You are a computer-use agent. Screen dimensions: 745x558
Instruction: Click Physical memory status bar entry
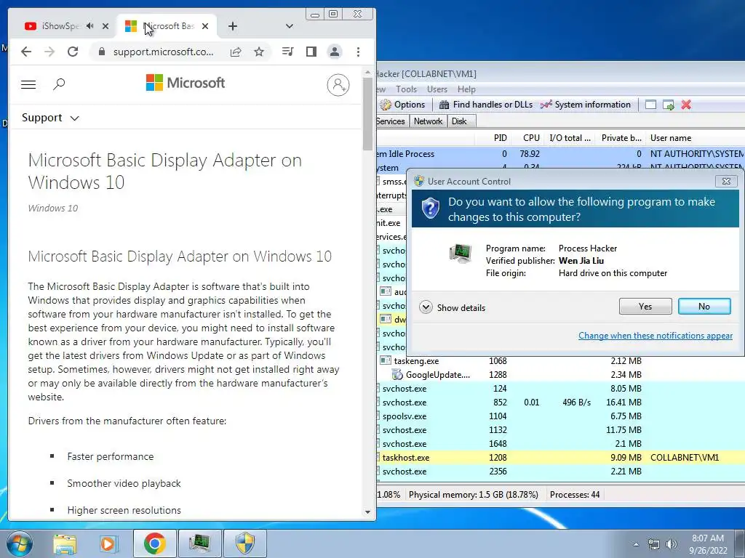[473, 495]
